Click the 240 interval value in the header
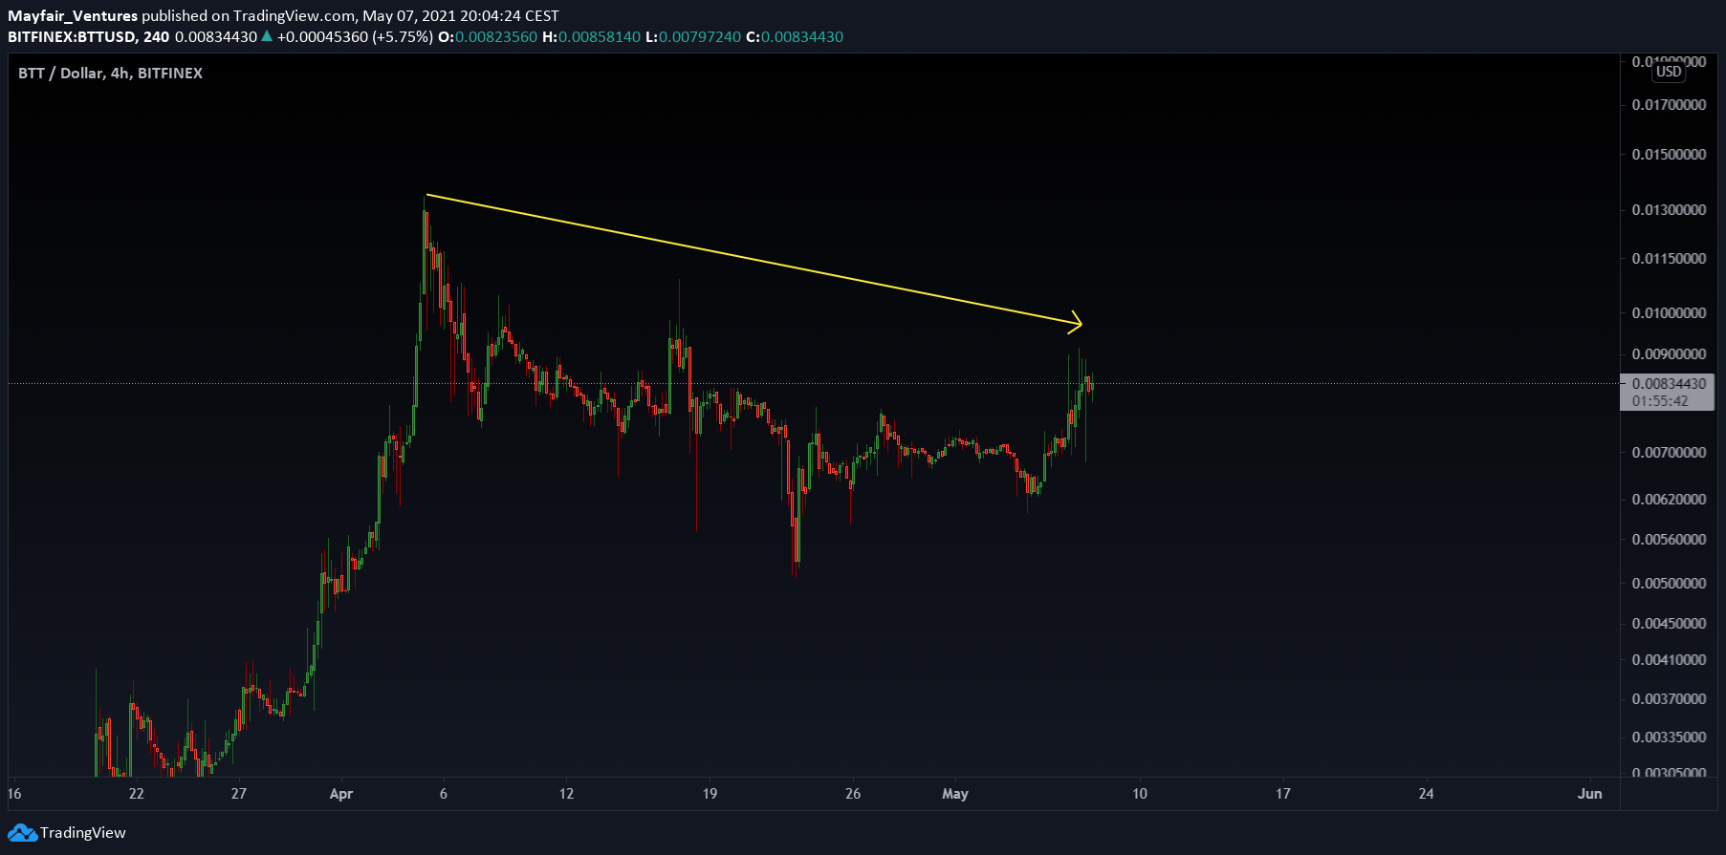Screen dimensions: 1726x855 156,36
